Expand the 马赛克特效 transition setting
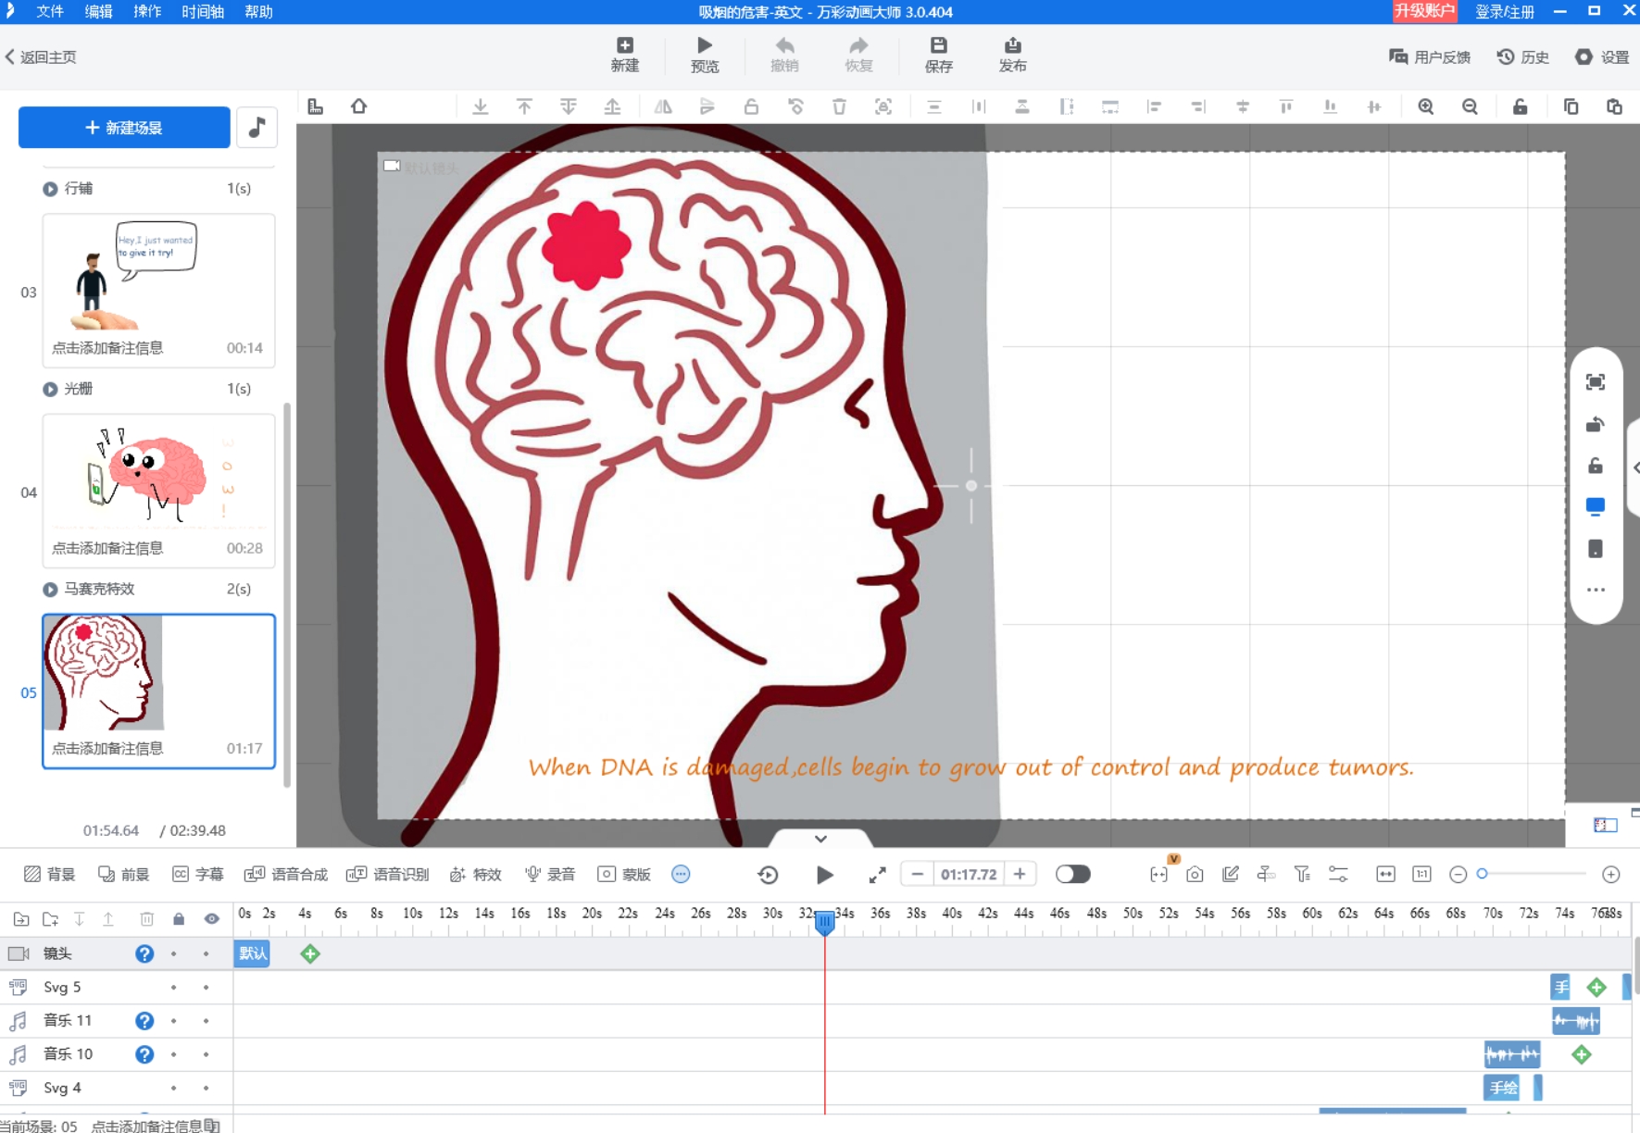 tap(50, 590)
